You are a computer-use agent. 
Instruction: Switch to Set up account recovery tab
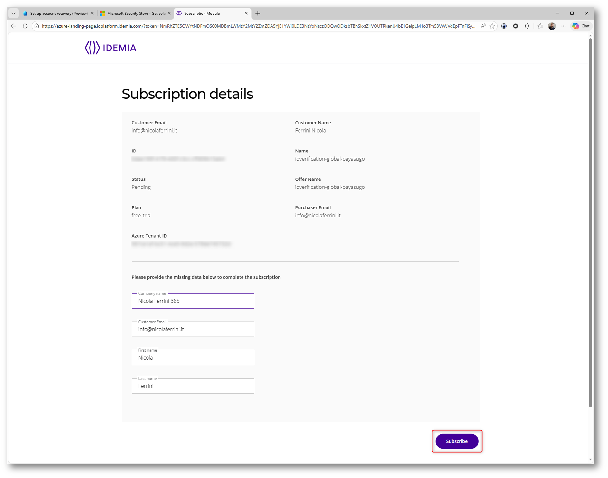tap(56, 13)
